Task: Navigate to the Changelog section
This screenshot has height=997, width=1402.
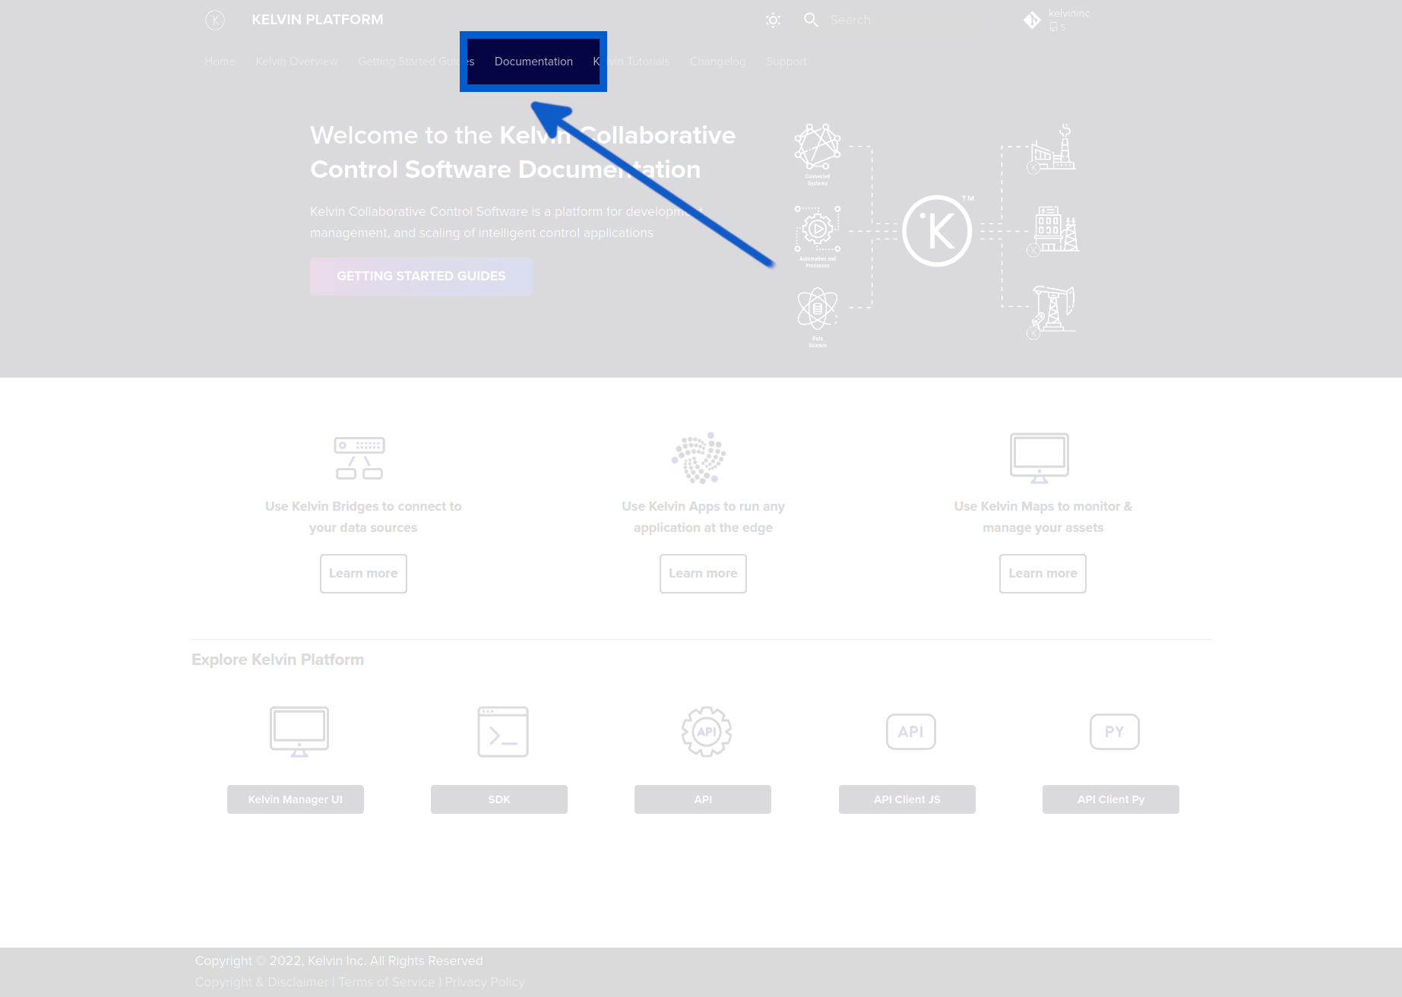Action: coord(717,62)
